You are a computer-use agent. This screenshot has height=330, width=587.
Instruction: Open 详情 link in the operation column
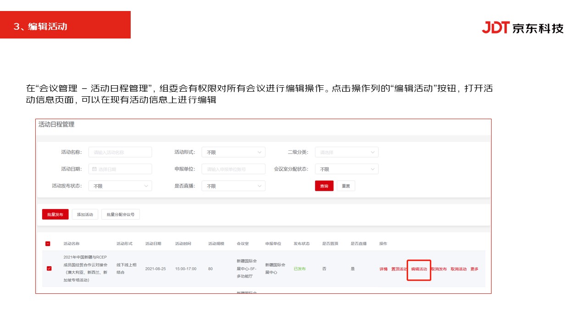(x=383, y=269)
